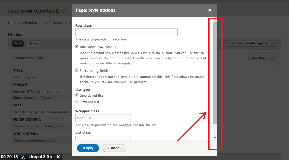Image resolution: width=289 pixels, height=160 pixels.
Task: Uncheck "Add views row classes"
Action: tap(77, 46)
